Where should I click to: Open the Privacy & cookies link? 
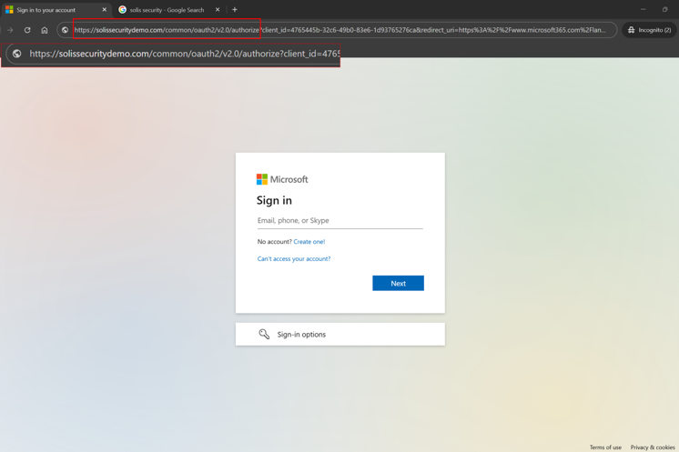point(653,447)
